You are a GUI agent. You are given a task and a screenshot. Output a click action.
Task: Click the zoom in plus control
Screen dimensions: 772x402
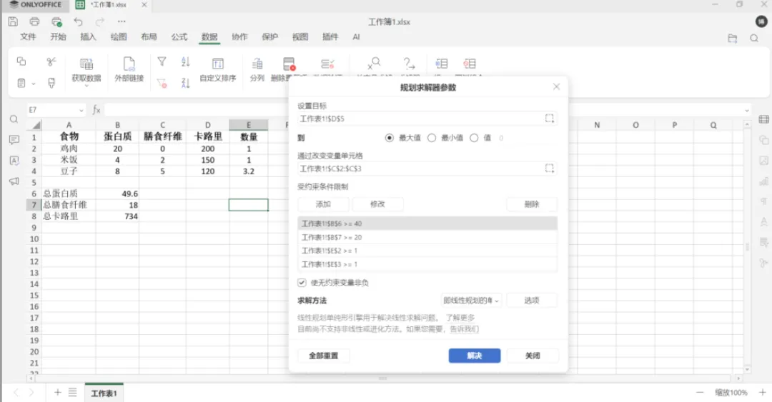coord(762,392)
